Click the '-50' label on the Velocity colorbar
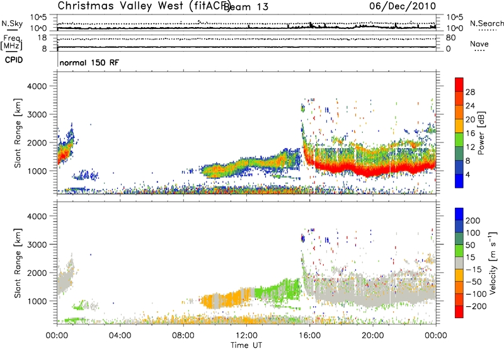Image resolution: width=504 pixels, height=349 pixels. pos(473,282)
